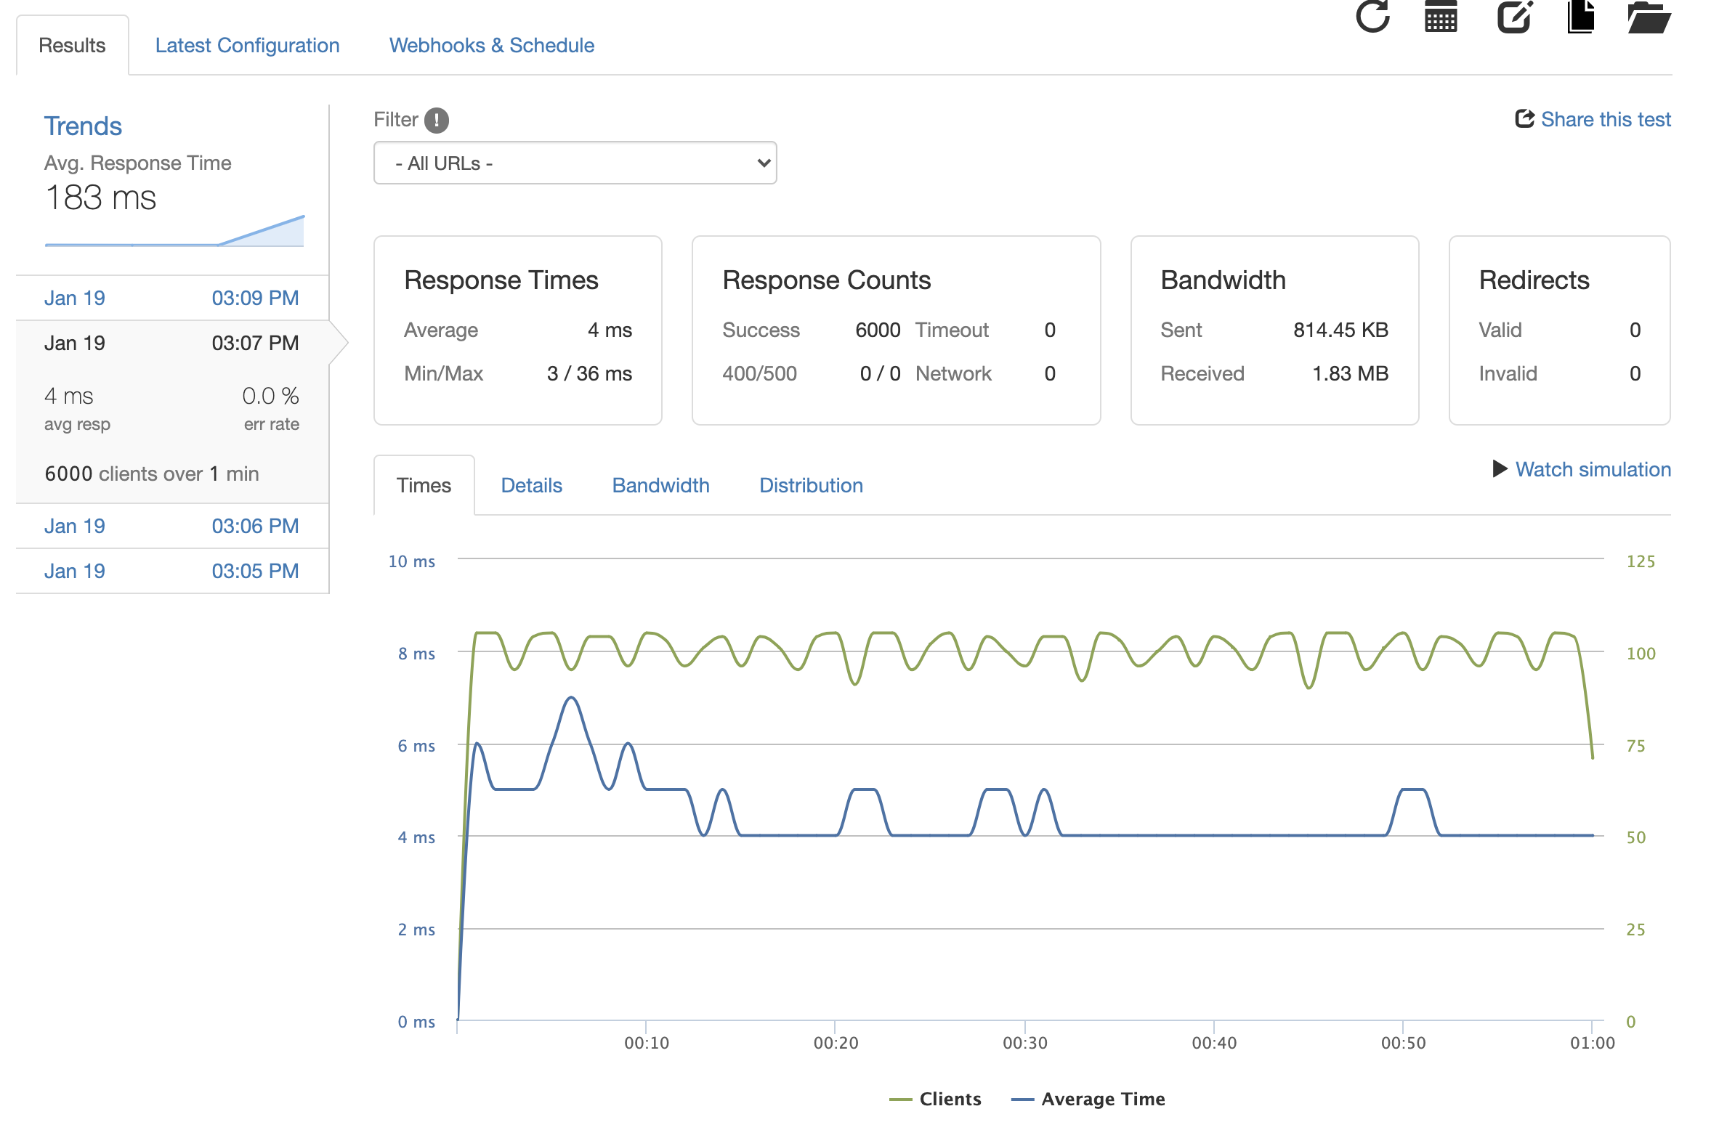1719x1130 pixels.
Task: Select the Jan 19 03:07 PM result row
Action: [x=172, y=343]
